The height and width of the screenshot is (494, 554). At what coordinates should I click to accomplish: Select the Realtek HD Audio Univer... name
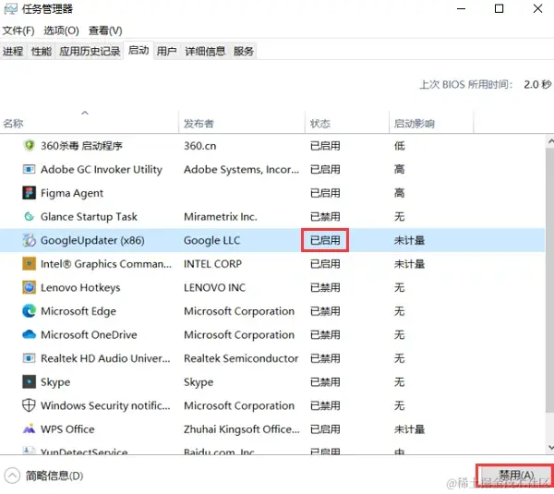(x=105, y=358)
